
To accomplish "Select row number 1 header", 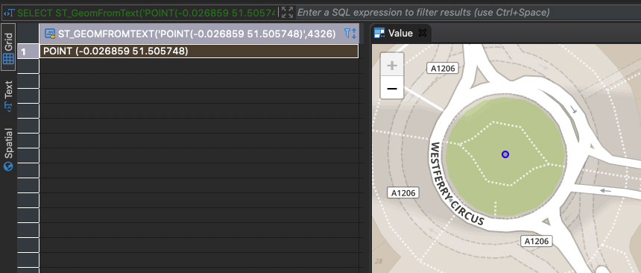I will point(28,51).
